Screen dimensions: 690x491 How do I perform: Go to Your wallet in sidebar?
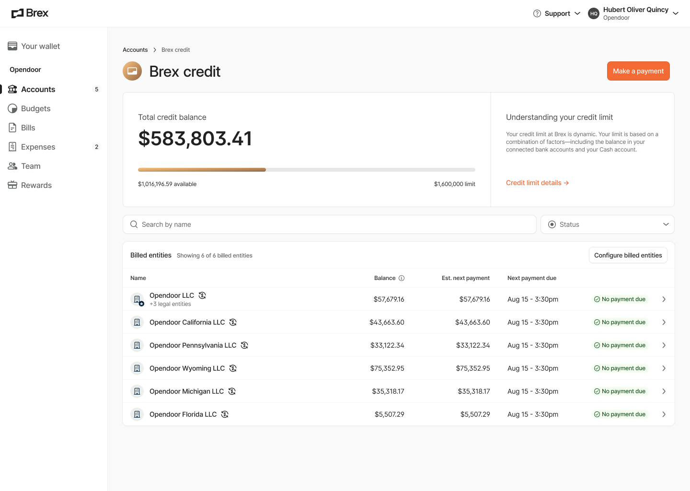coord(54,46)
